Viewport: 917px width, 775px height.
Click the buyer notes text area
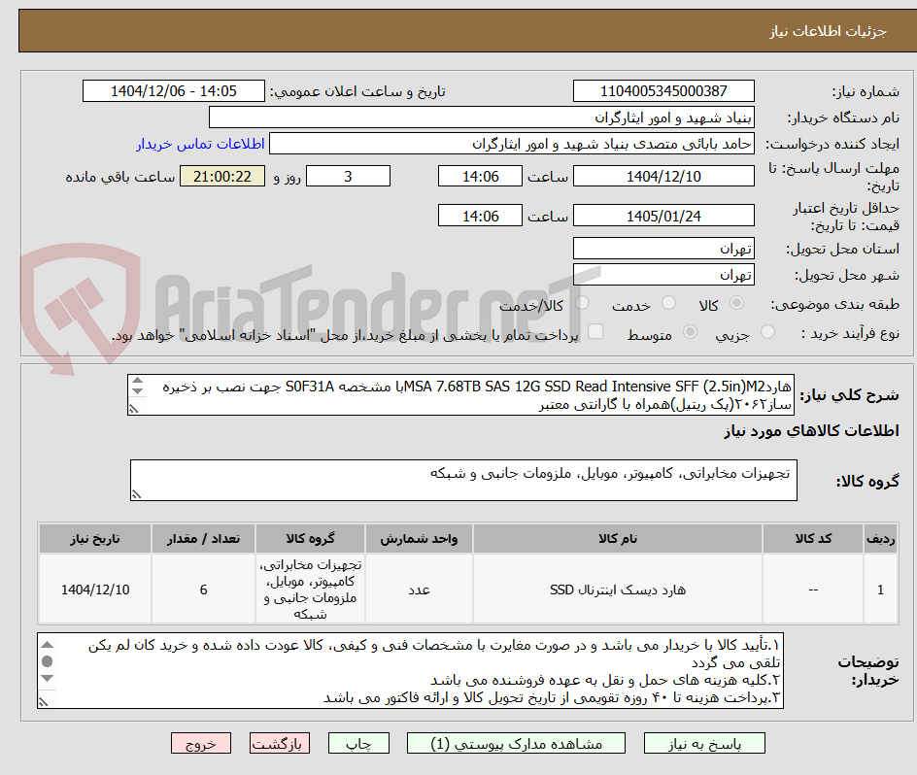click(x=411, y=671)
